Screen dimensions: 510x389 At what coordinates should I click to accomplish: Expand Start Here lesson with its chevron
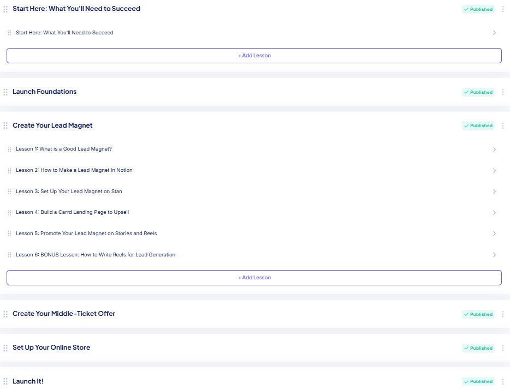[494, 33]
